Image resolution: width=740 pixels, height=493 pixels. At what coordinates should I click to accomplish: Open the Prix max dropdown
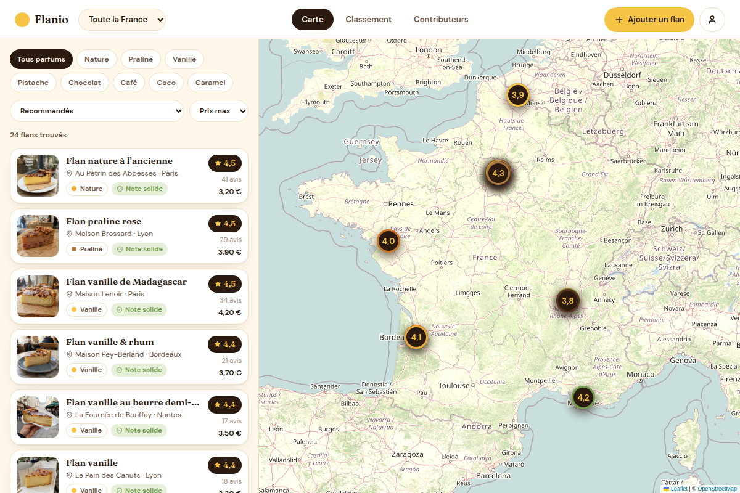pos(219,112)
